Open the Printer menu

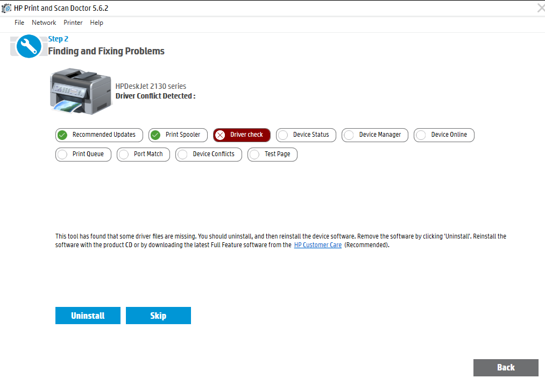[x=73, y=23]
